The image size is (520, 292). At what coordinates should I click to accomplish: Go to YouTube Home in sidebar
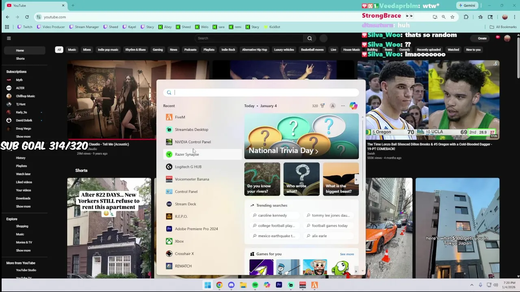pos(24,50)
